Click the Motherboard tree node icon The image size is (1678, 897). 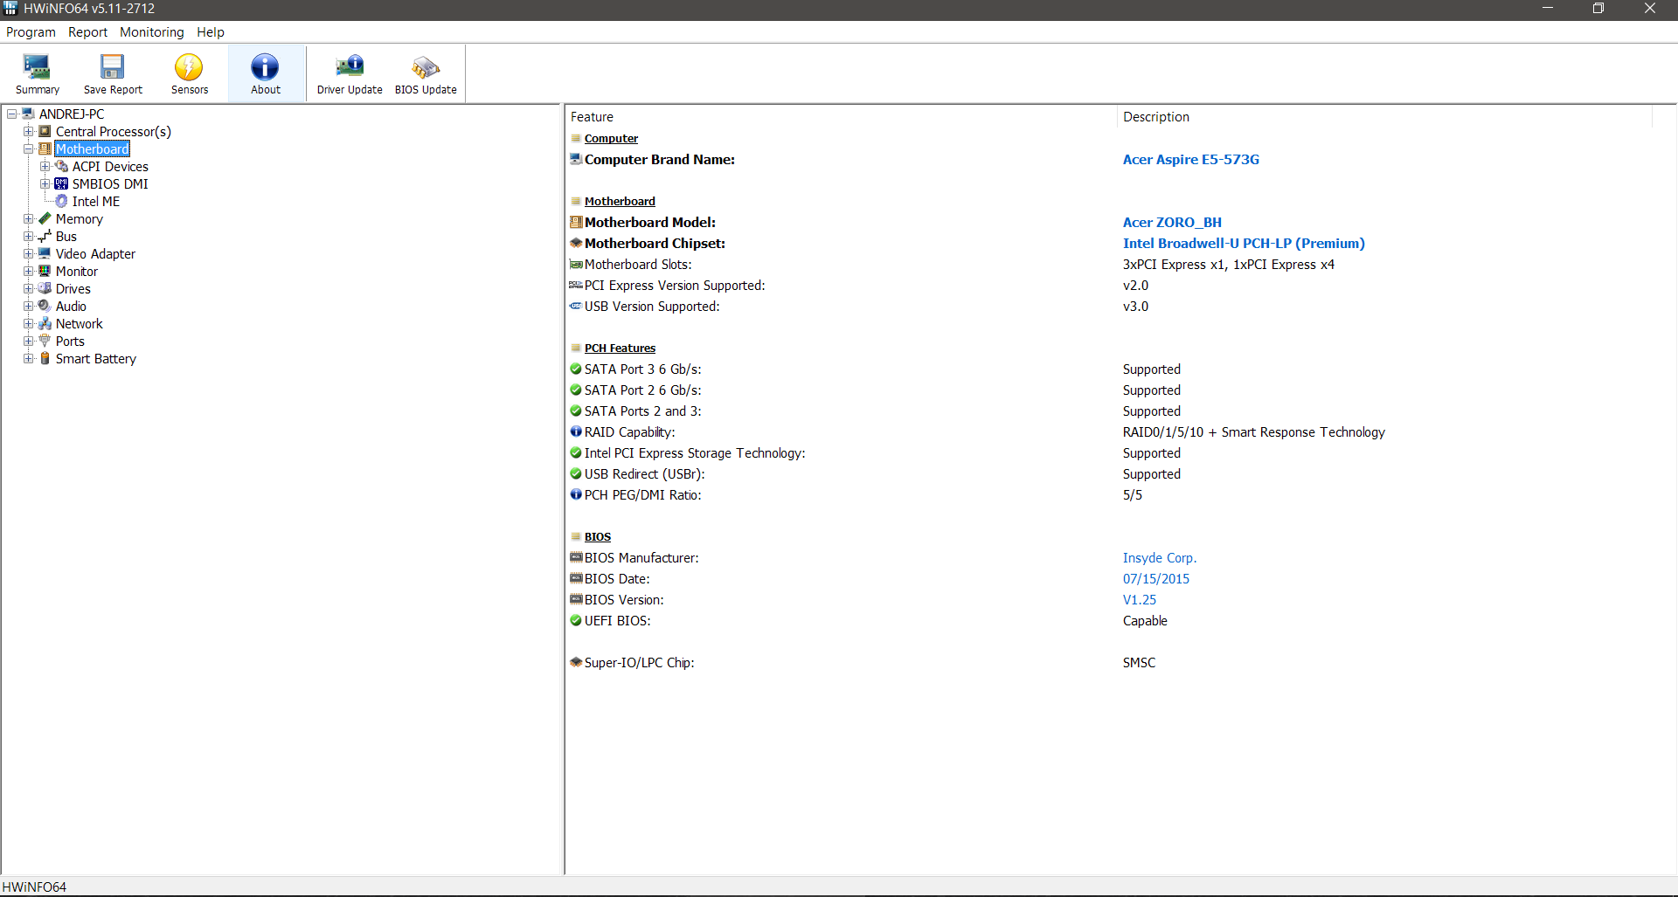point(45,148)
